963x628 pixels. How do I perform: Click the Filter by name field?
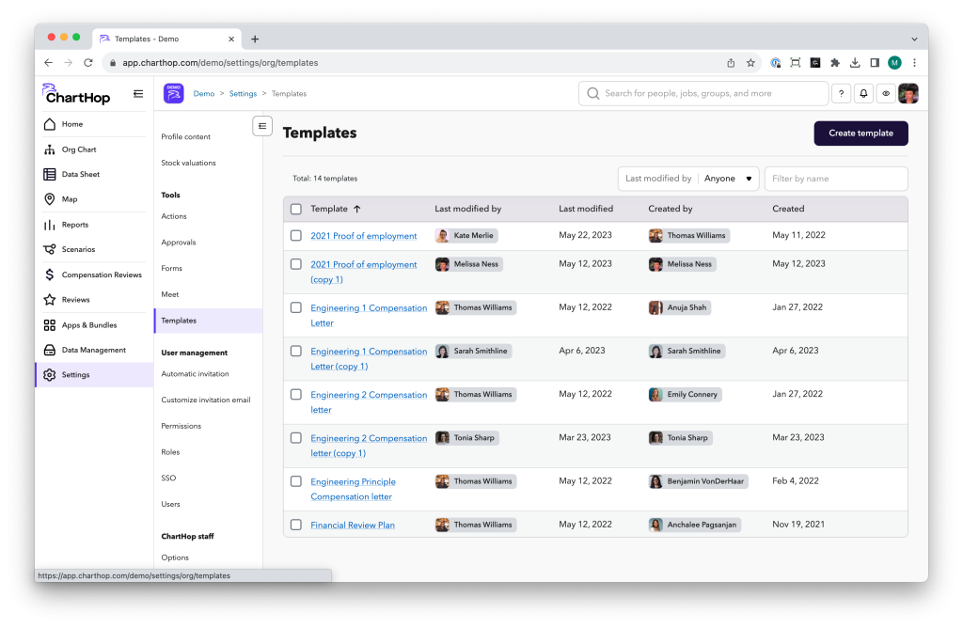pyautogui.click(x=836, y=179)
